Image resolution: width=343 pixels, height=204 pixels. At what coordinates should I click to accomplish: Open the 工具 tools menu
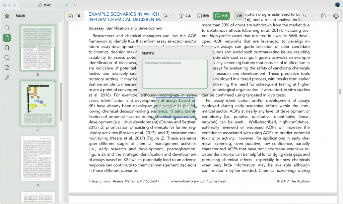pos(74,16)
